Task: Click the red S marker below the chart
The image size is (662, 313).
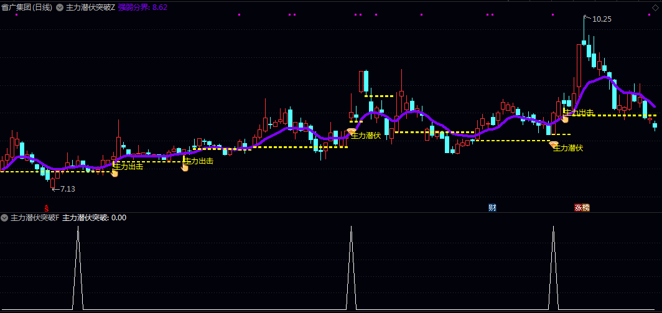Action: pos(47,208)
